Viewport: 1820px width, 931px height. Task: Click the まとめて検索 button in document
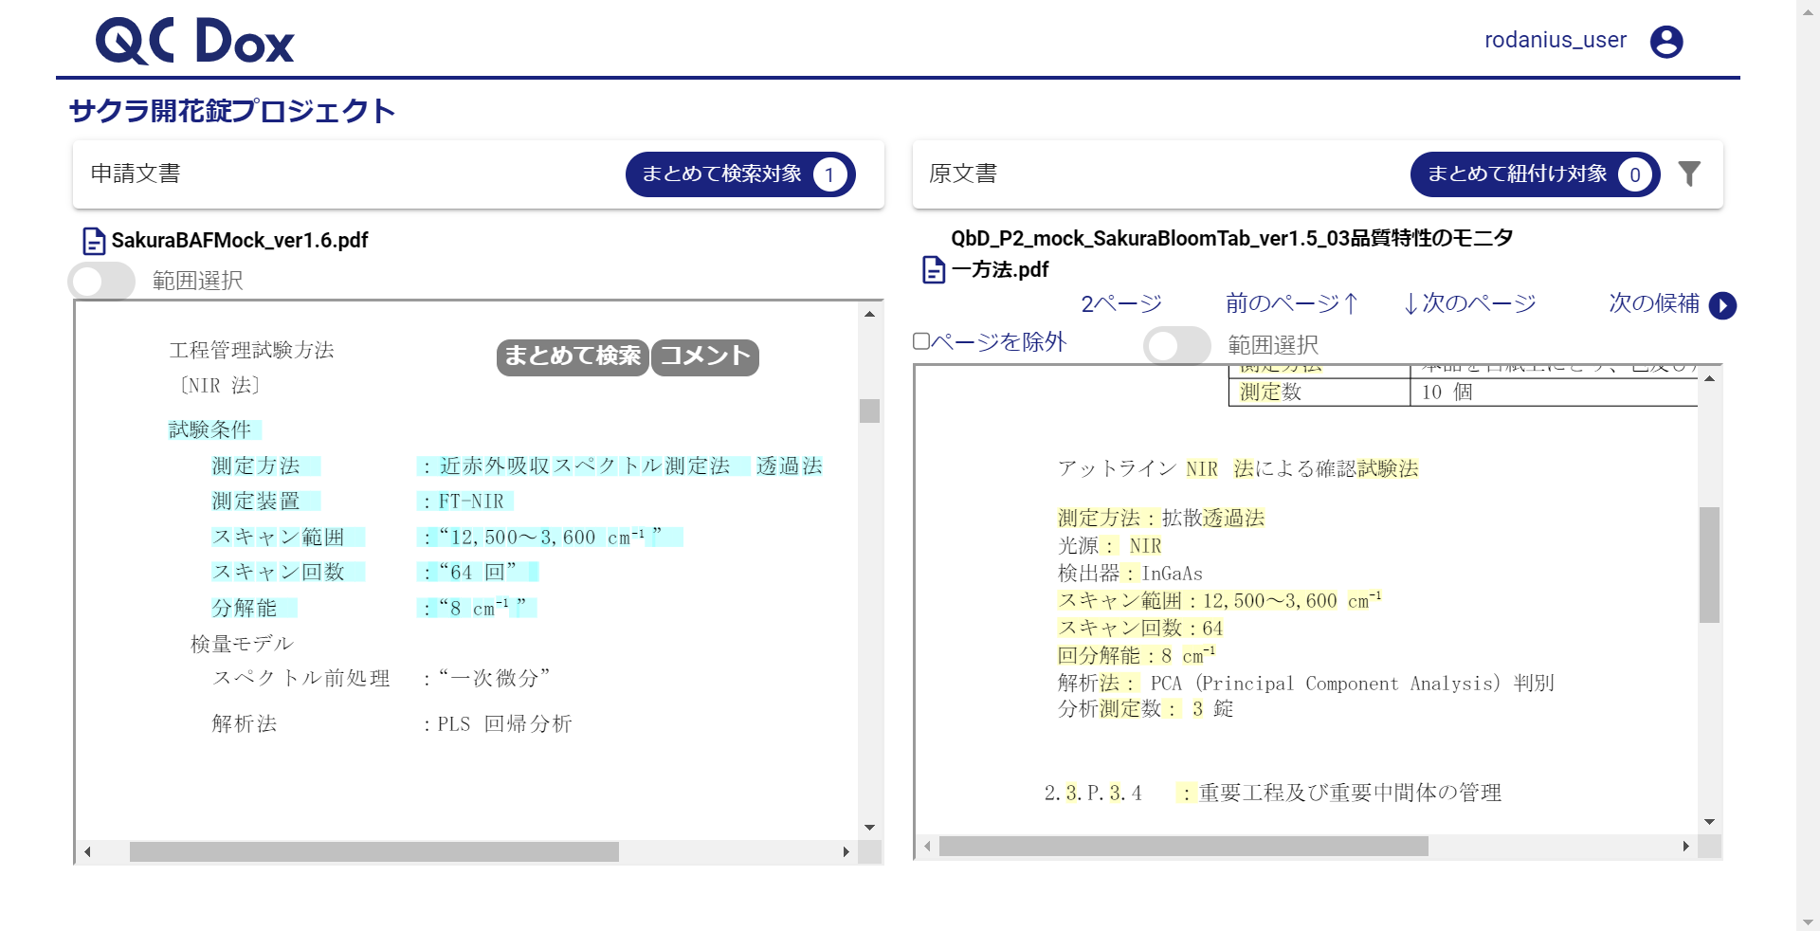click(573, 356)
